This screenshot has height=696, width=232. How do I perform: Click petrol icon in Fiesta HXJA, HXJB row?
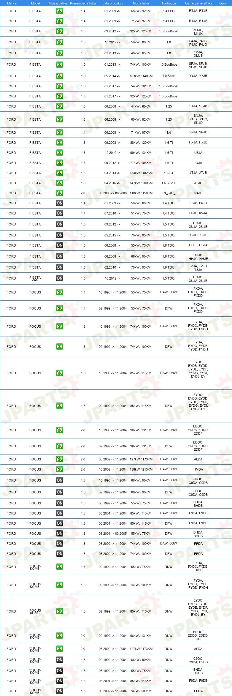(x=60, y=143)
